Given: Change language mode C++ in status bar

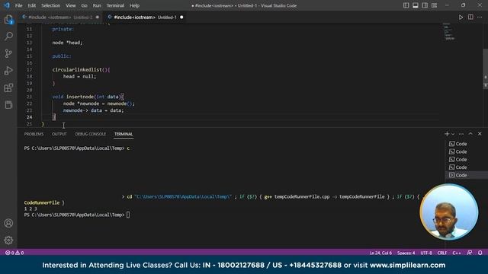Looking at the screenshot, I should click(x=457, y=253).
